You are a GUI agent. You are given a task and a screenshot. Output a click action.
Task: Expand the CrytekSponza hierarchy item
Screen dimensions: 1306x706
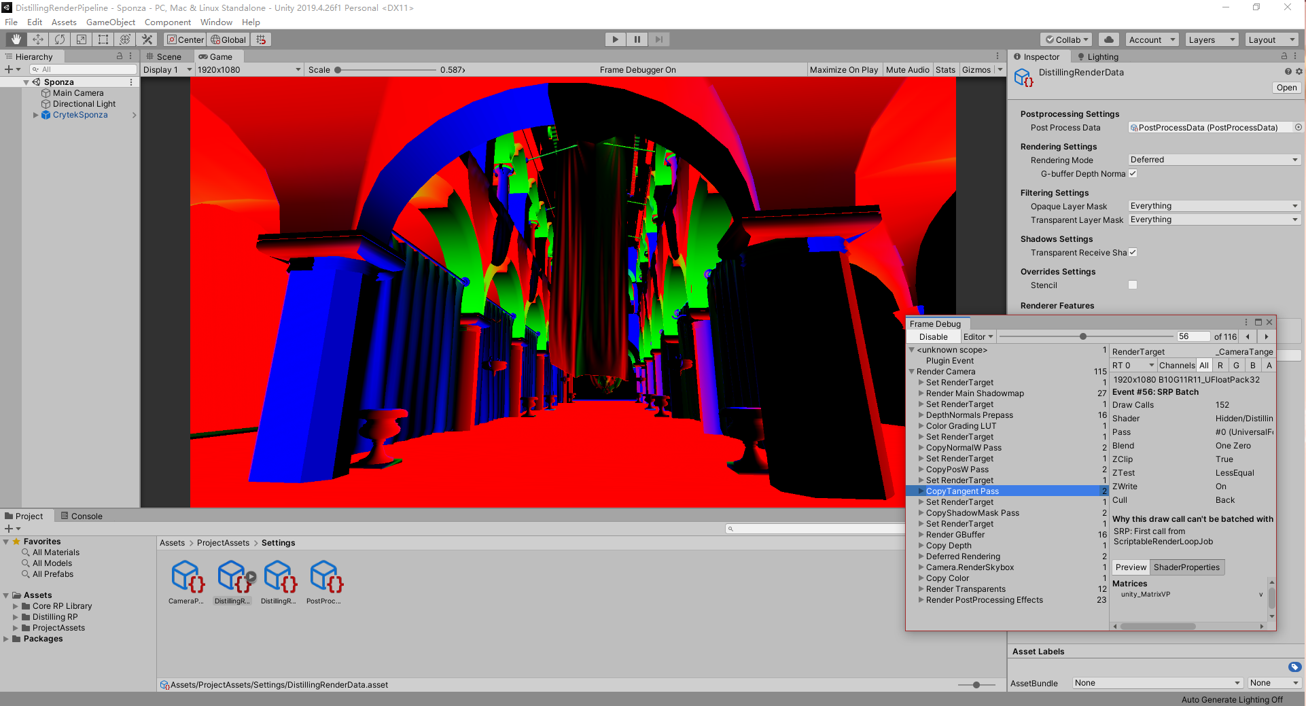coord(36,115)
